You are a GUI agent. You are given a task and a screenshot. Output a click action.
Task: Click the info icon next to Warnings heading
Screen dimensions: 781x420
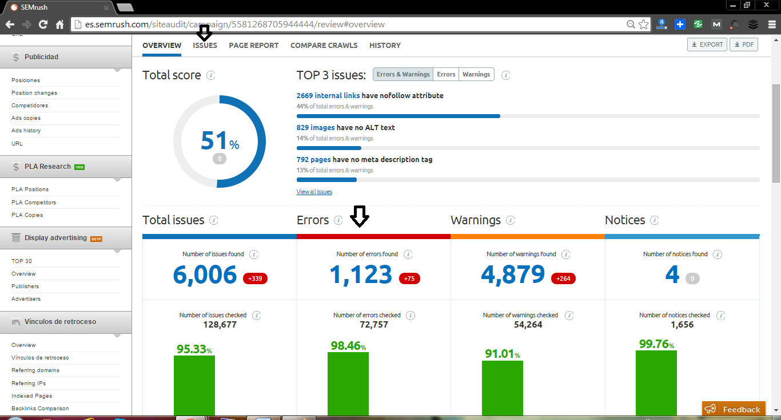(x=509, y=220)
